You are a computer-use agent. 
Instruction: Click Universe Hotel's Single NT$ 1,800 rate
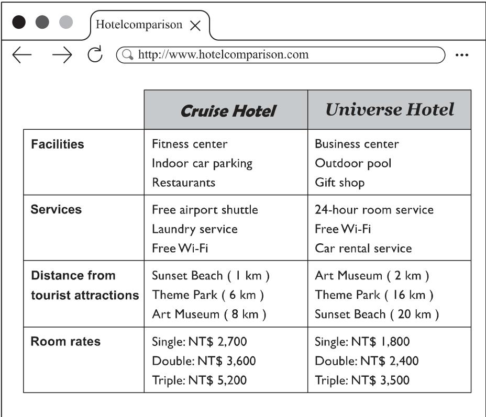[x=362, y=342]
